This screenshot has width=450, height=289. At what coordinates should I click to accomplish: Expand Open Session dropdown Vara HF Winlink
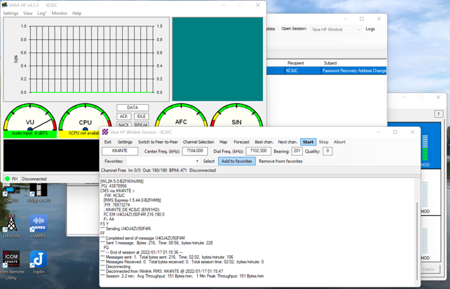coord(336,30)
